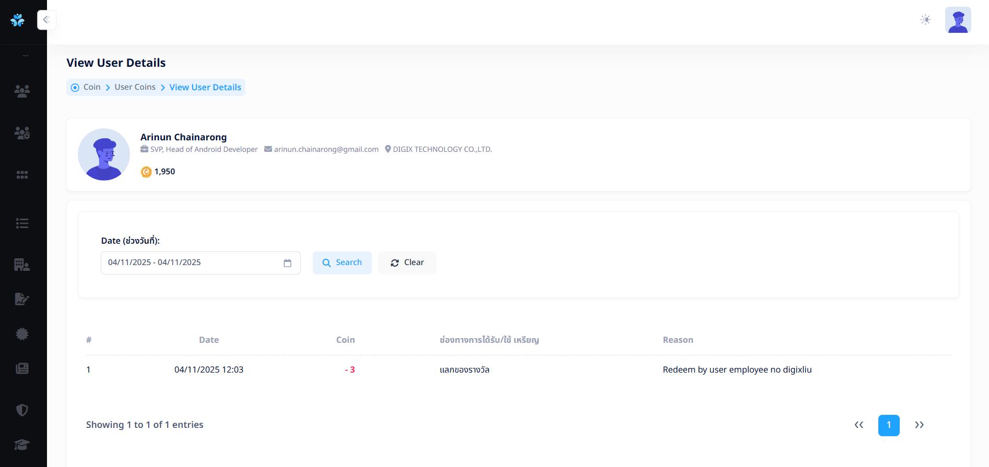Open the grid apps sidebar icon

point(22,175)
